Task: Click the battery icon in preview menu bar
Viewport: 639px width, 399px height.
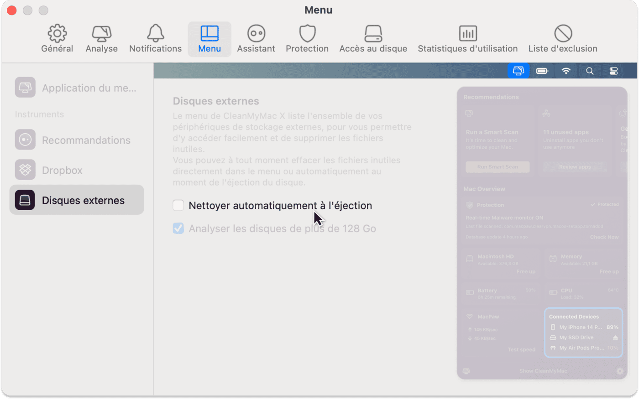Action: [542, 71]
